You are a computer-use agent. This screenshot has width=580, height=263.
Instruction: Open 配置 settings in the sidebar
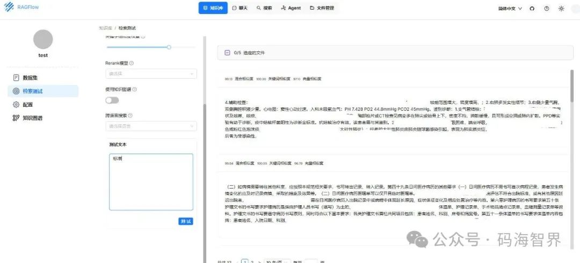pyautogui.click(x=43, y=105)
